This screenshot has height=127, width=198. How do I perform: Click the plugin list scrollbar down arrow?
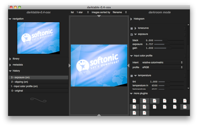pos(188,88)
